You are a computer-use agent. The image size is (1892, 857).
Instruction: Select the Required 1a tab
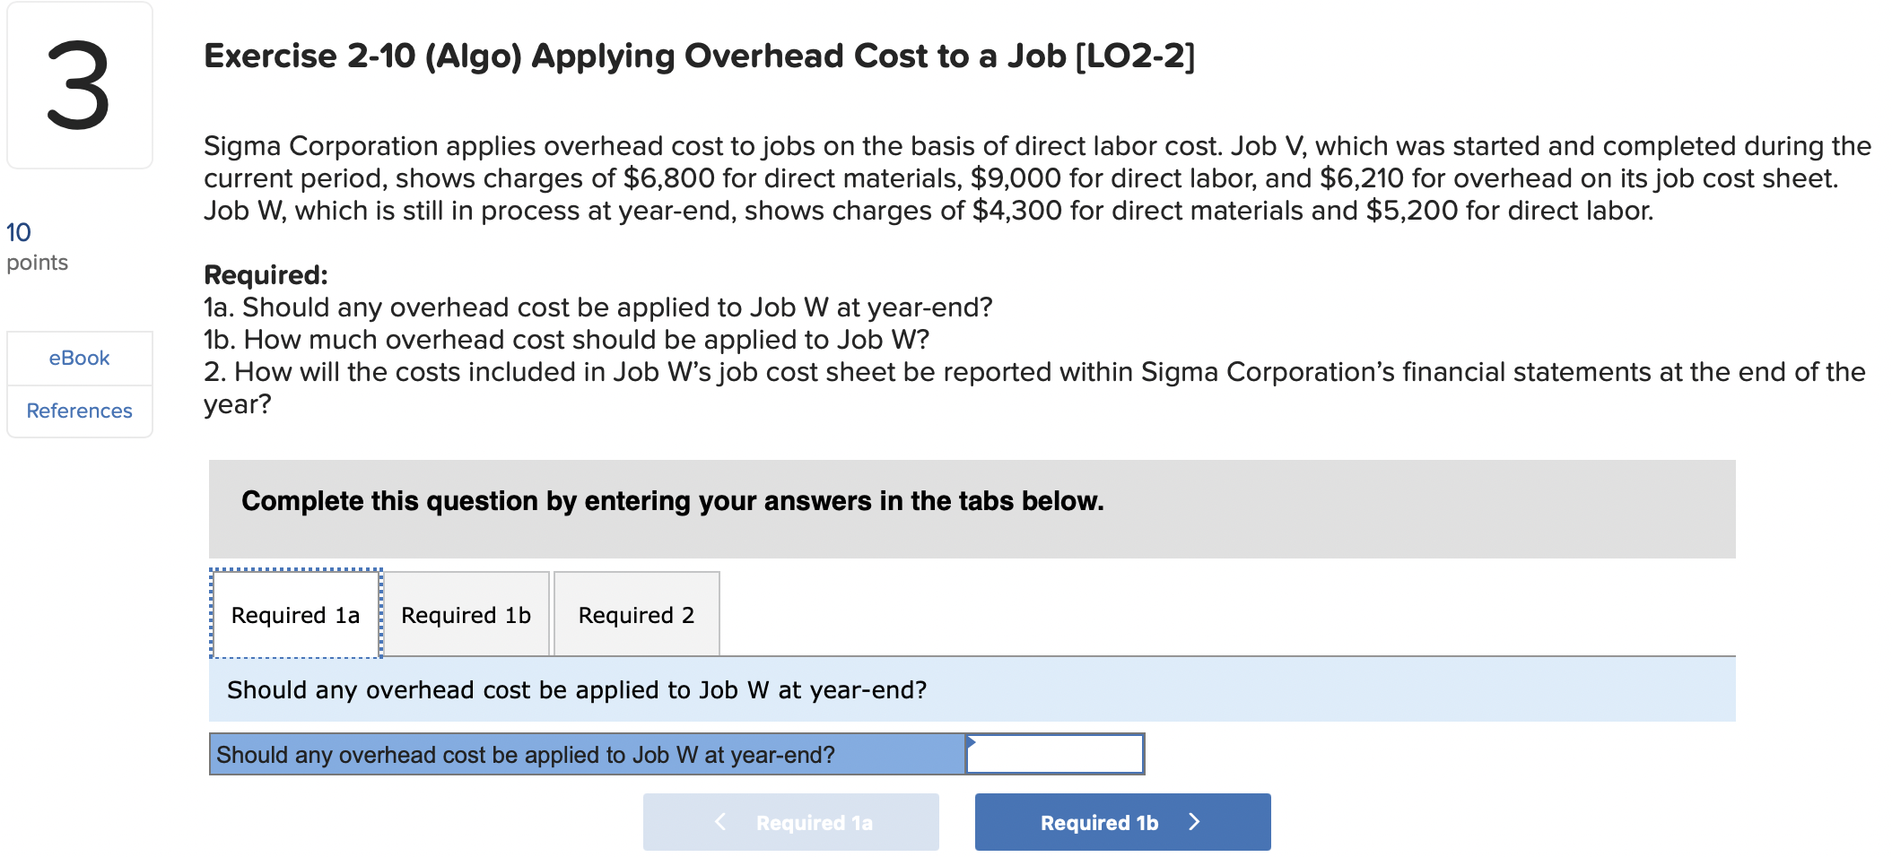point(296,614)
